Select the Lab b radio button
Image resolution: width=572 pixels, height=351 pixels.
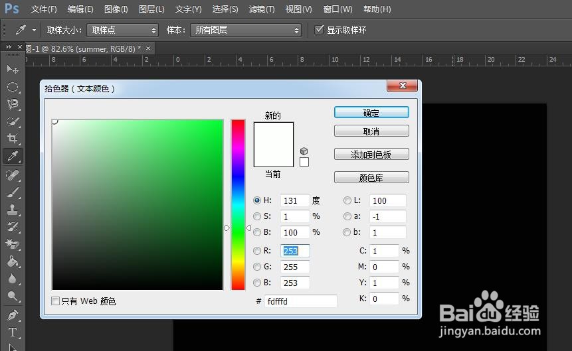347,232
